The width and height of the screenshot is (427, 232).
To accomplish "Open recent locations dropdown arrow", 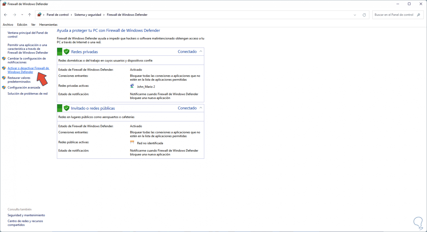I will click(22, 15).
